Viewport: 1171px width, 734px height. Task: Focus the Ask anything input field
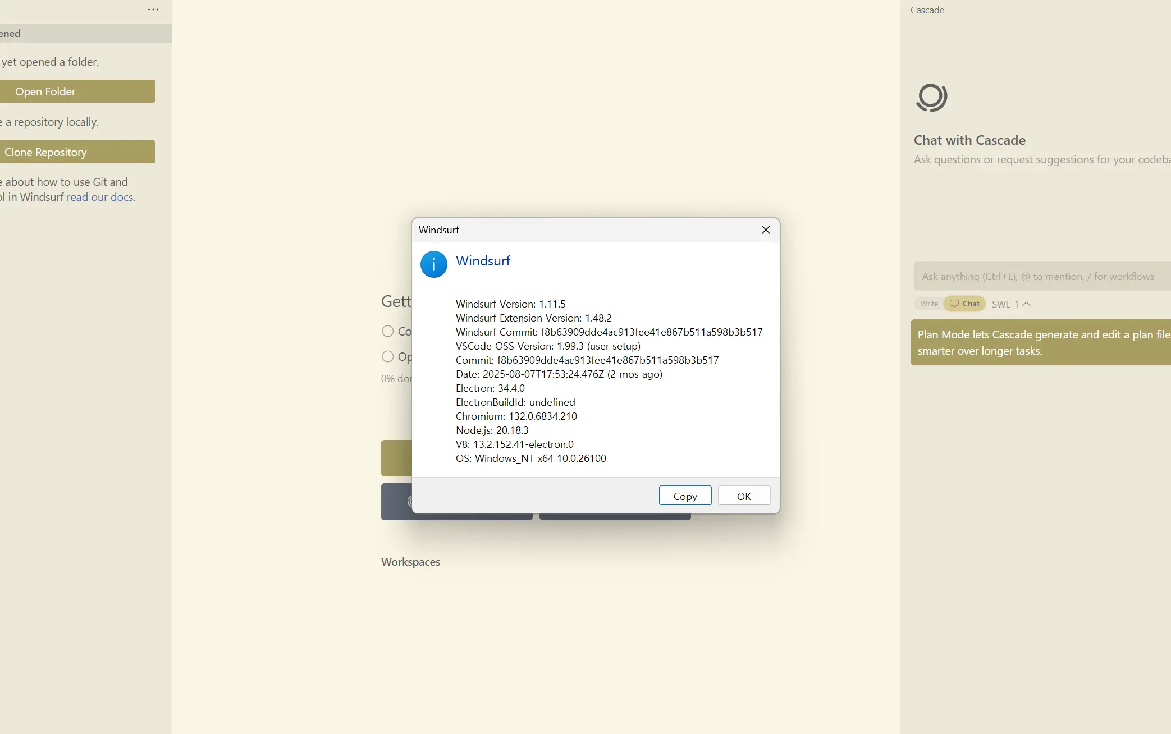[x=1039, y=277]
